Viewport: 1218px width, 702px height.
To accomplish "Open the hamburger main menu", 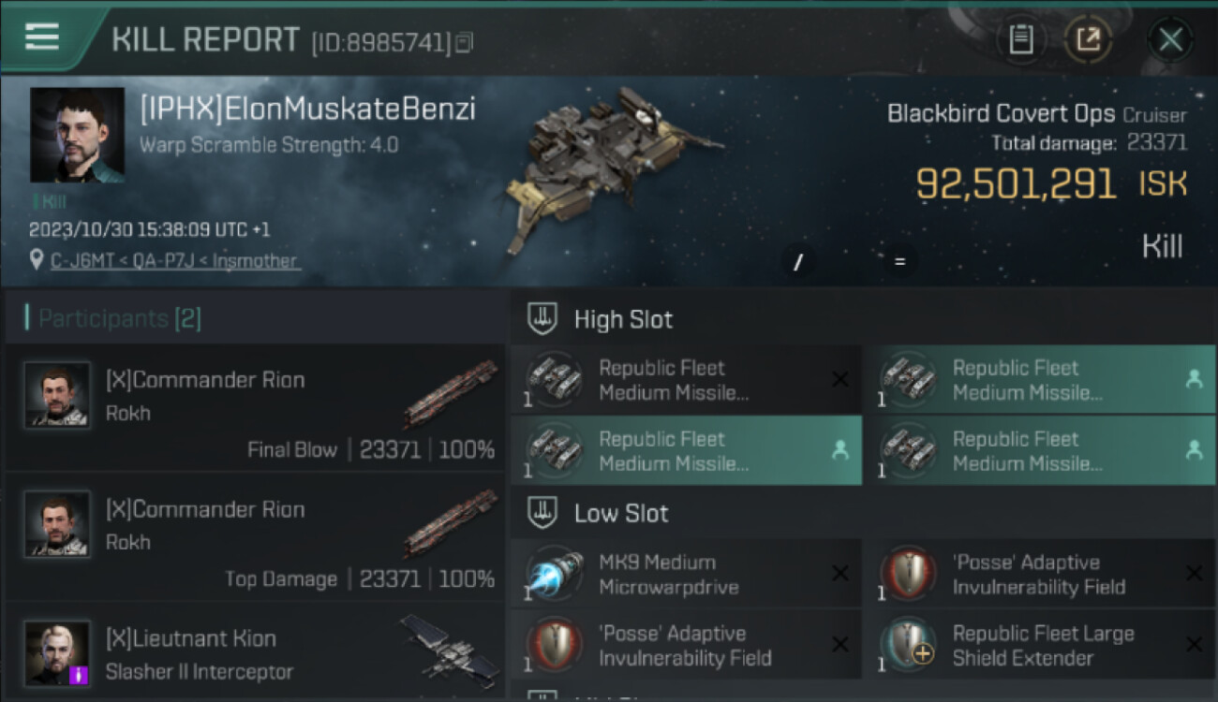I will [41, 37].
